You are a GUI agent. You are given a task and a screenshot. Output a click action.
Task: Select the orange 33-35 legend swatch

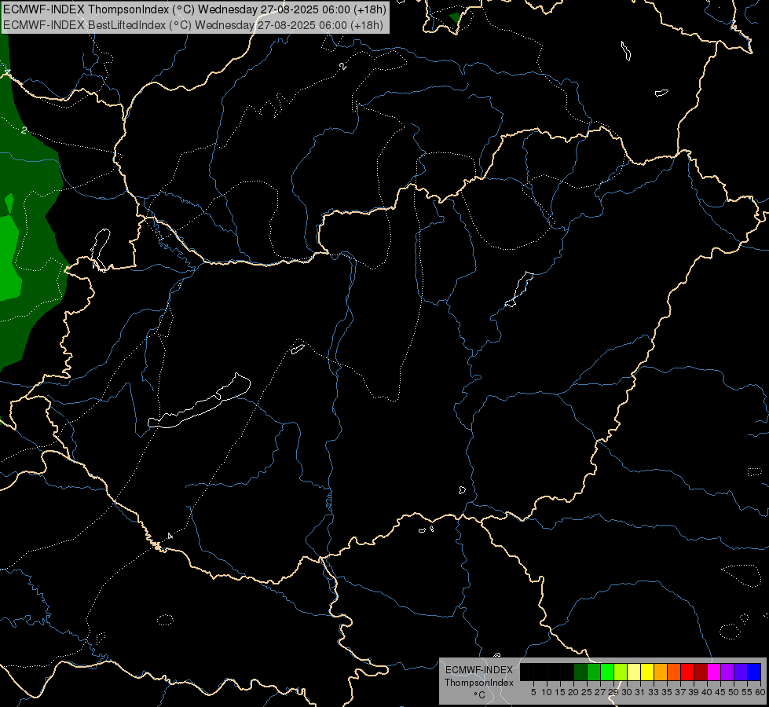coord(661,672)
